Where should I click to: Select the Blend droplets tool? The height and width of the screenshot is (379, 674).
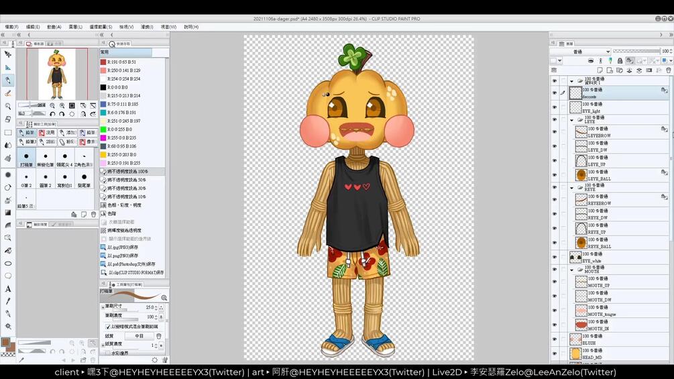(x=8, y=145)
